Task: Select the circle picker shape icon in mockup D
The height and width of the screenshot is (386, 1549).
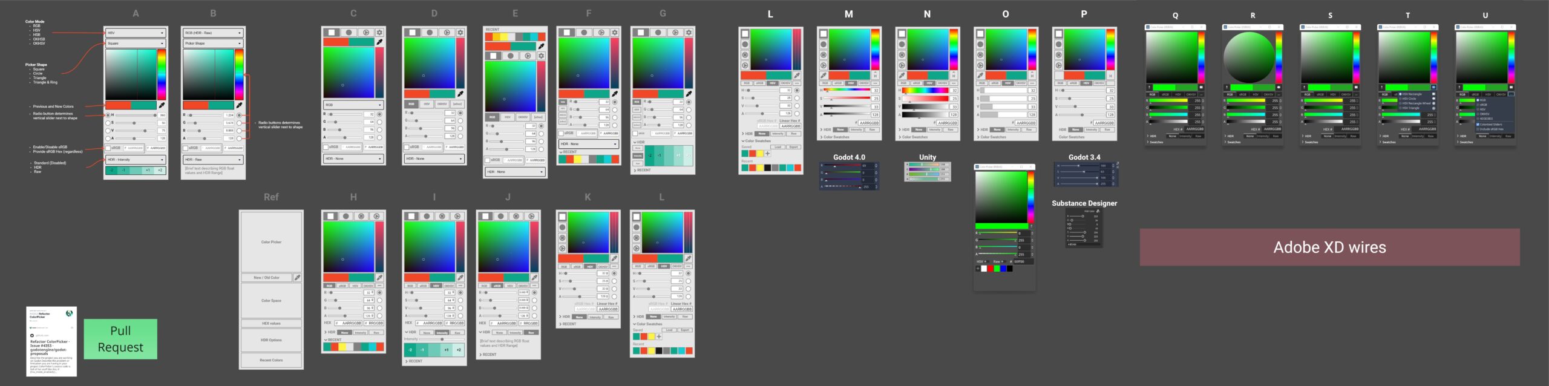Action: pos(430,33)
